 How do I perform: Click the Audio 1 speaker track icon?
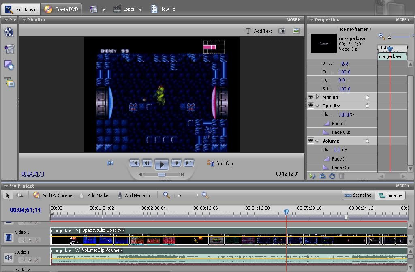pyautogui.click(x=9, y=257)
